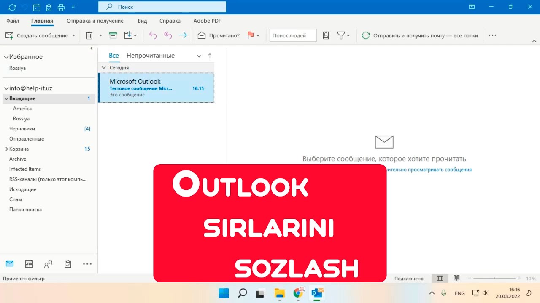This screenshot has height=303, width=540.
Task: Open the America subfolder
Action: coord(22,109)
